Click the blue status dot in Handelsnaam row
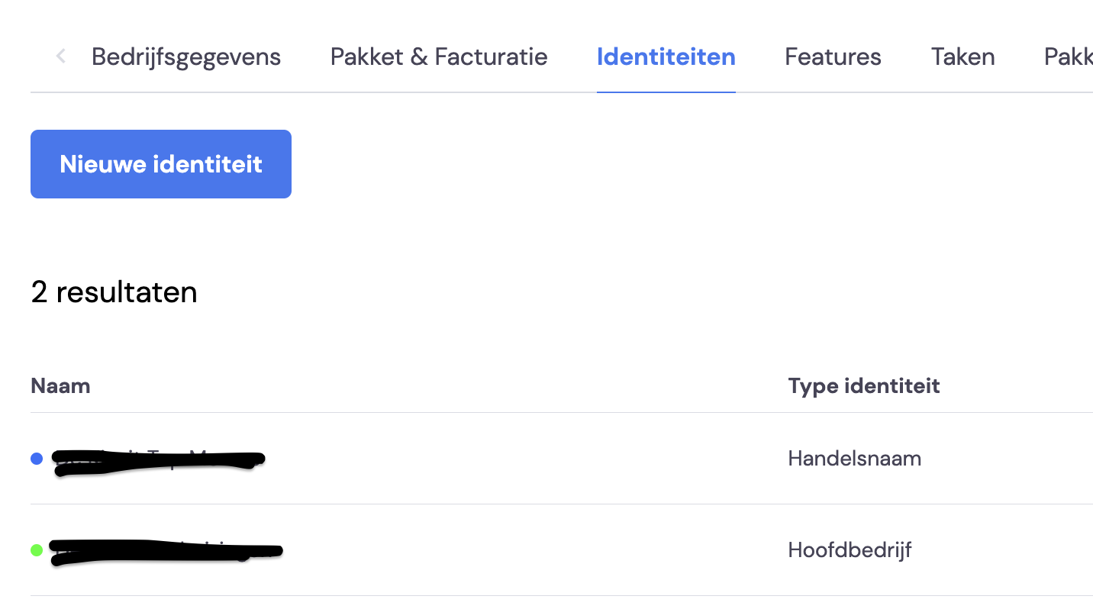The height and width of the screenshot is (609, 1093). coord(36,459)
